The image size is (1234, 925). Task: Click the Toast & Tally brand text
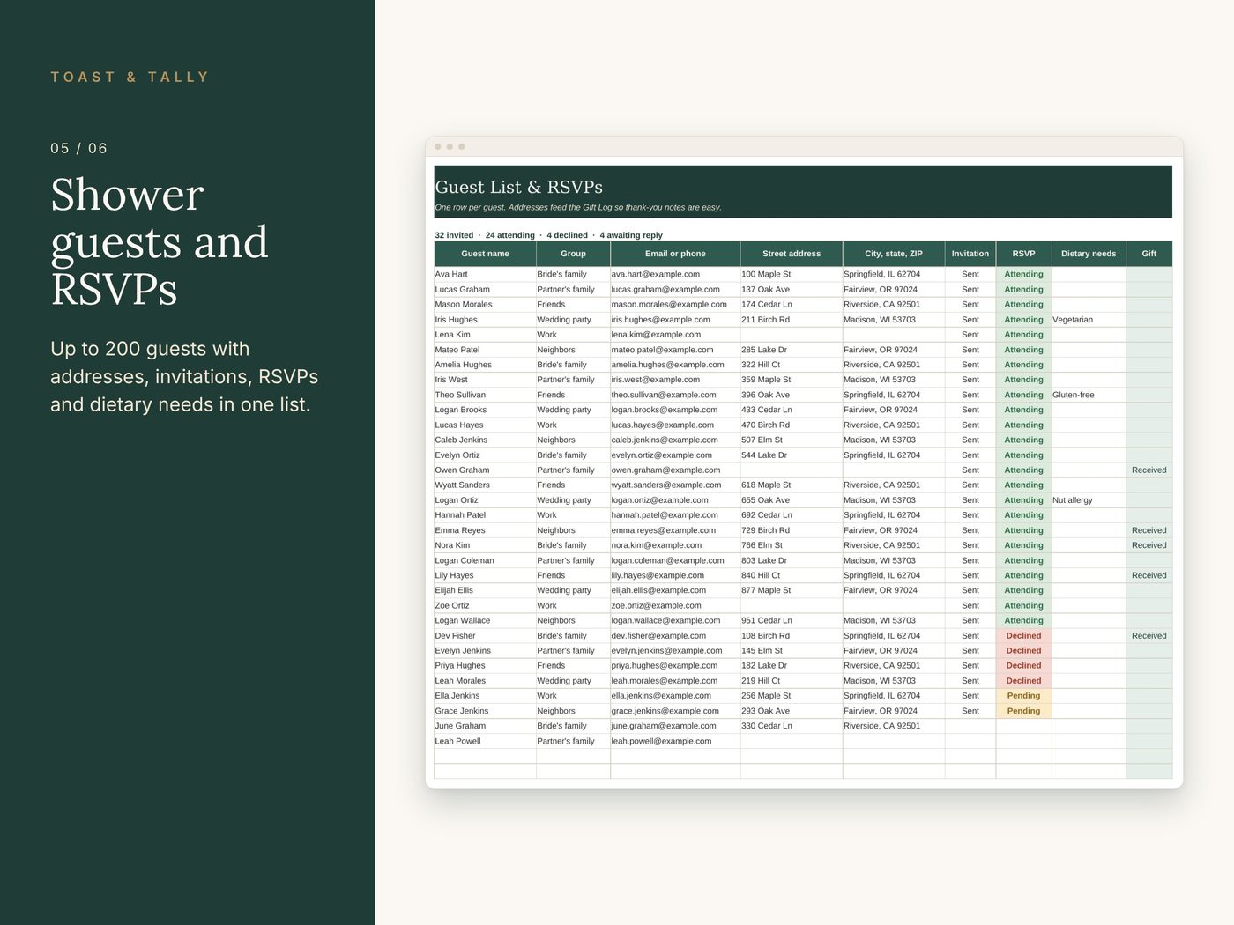(x=130, y=78)
